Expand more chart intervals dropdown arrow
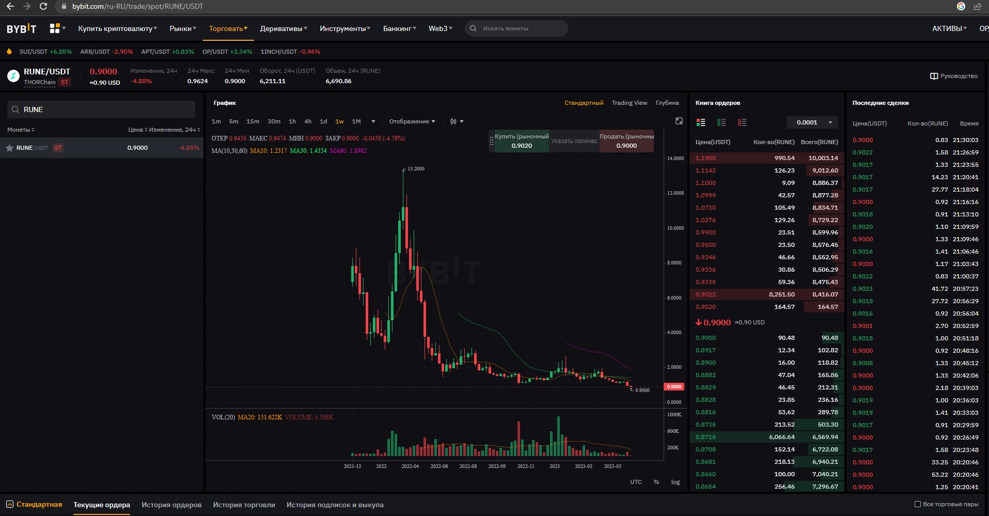 [x=373, y=121]
